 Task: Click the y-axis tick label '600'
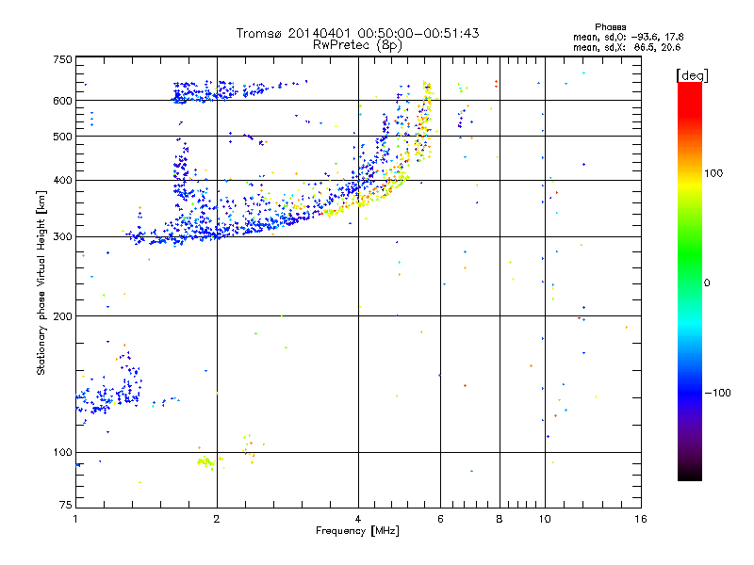pos(62,101)
